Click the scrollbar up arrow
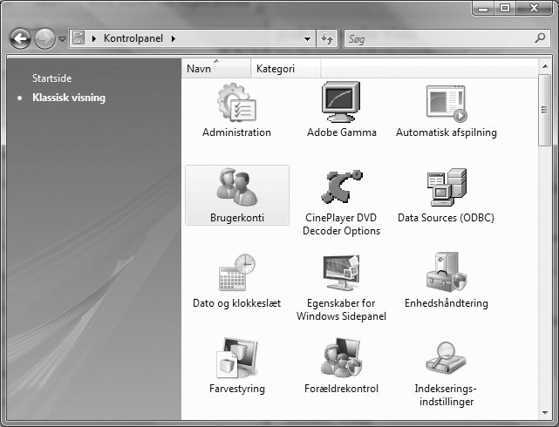This screenshot has width=559, height=427. point(545,66)
